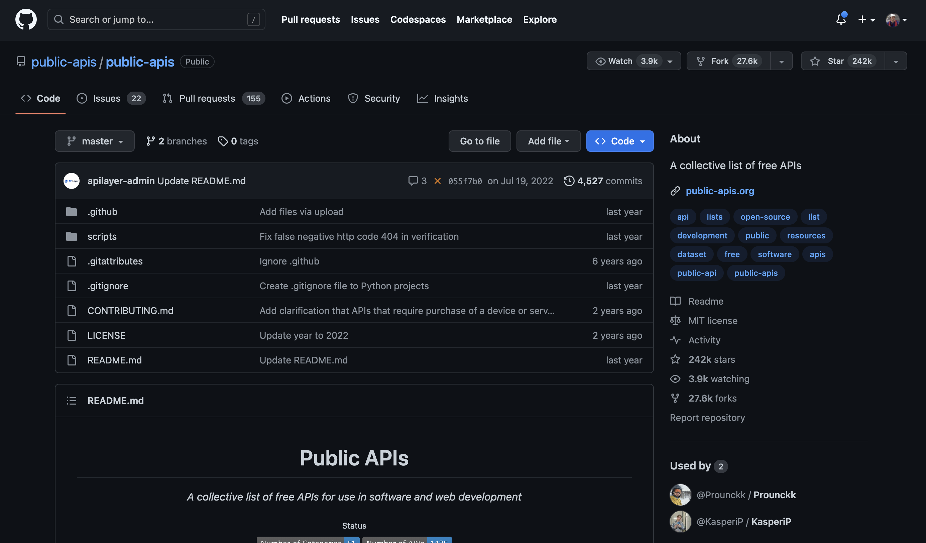
Task: Open the apilayer-admin avatar
Action: point(71,181)
